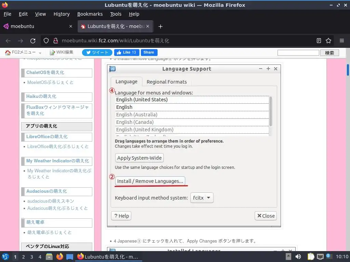Open the network monitor tray icon
The height and width of the screenshot is (262, 350).
(x=320, y=257)
